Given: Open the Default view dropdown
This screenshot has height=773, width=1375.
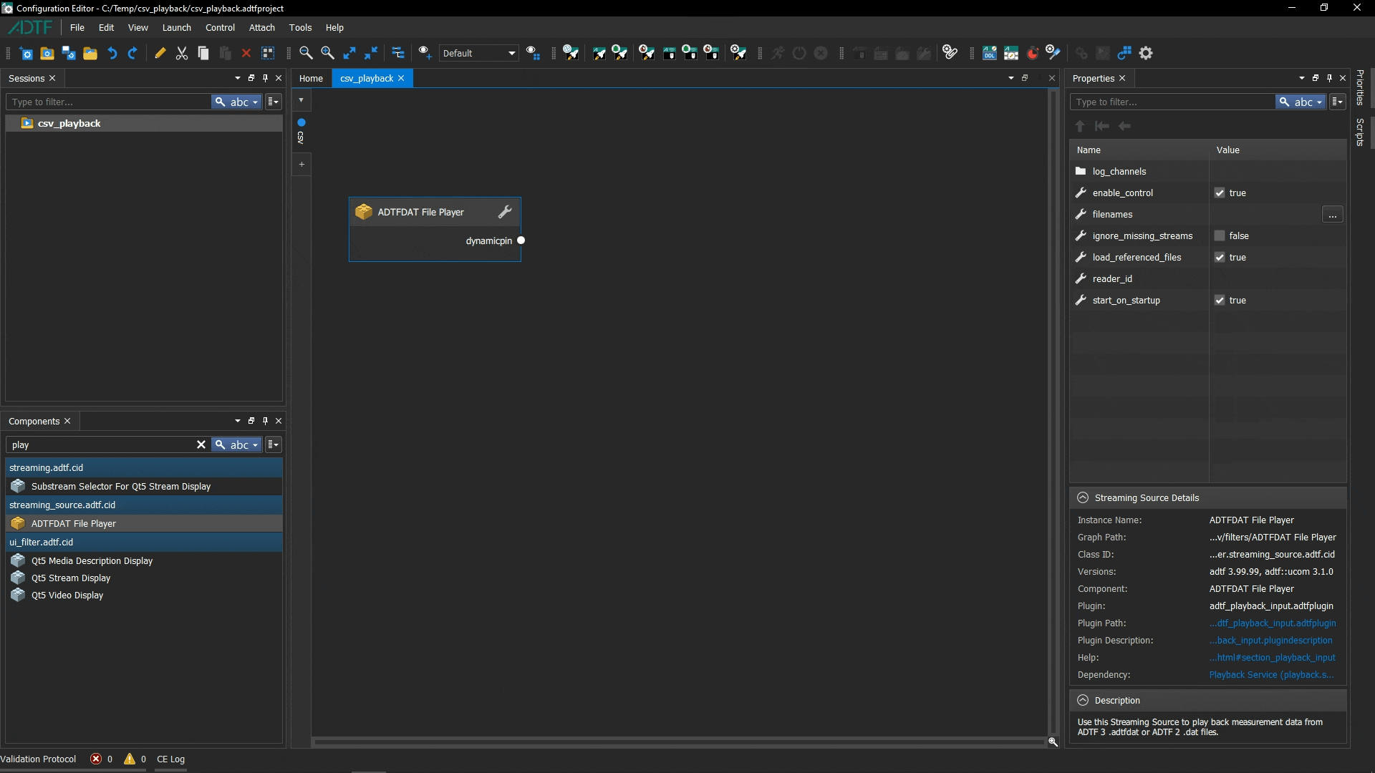Looking at the screenshot, I should [x=478, y=53].
